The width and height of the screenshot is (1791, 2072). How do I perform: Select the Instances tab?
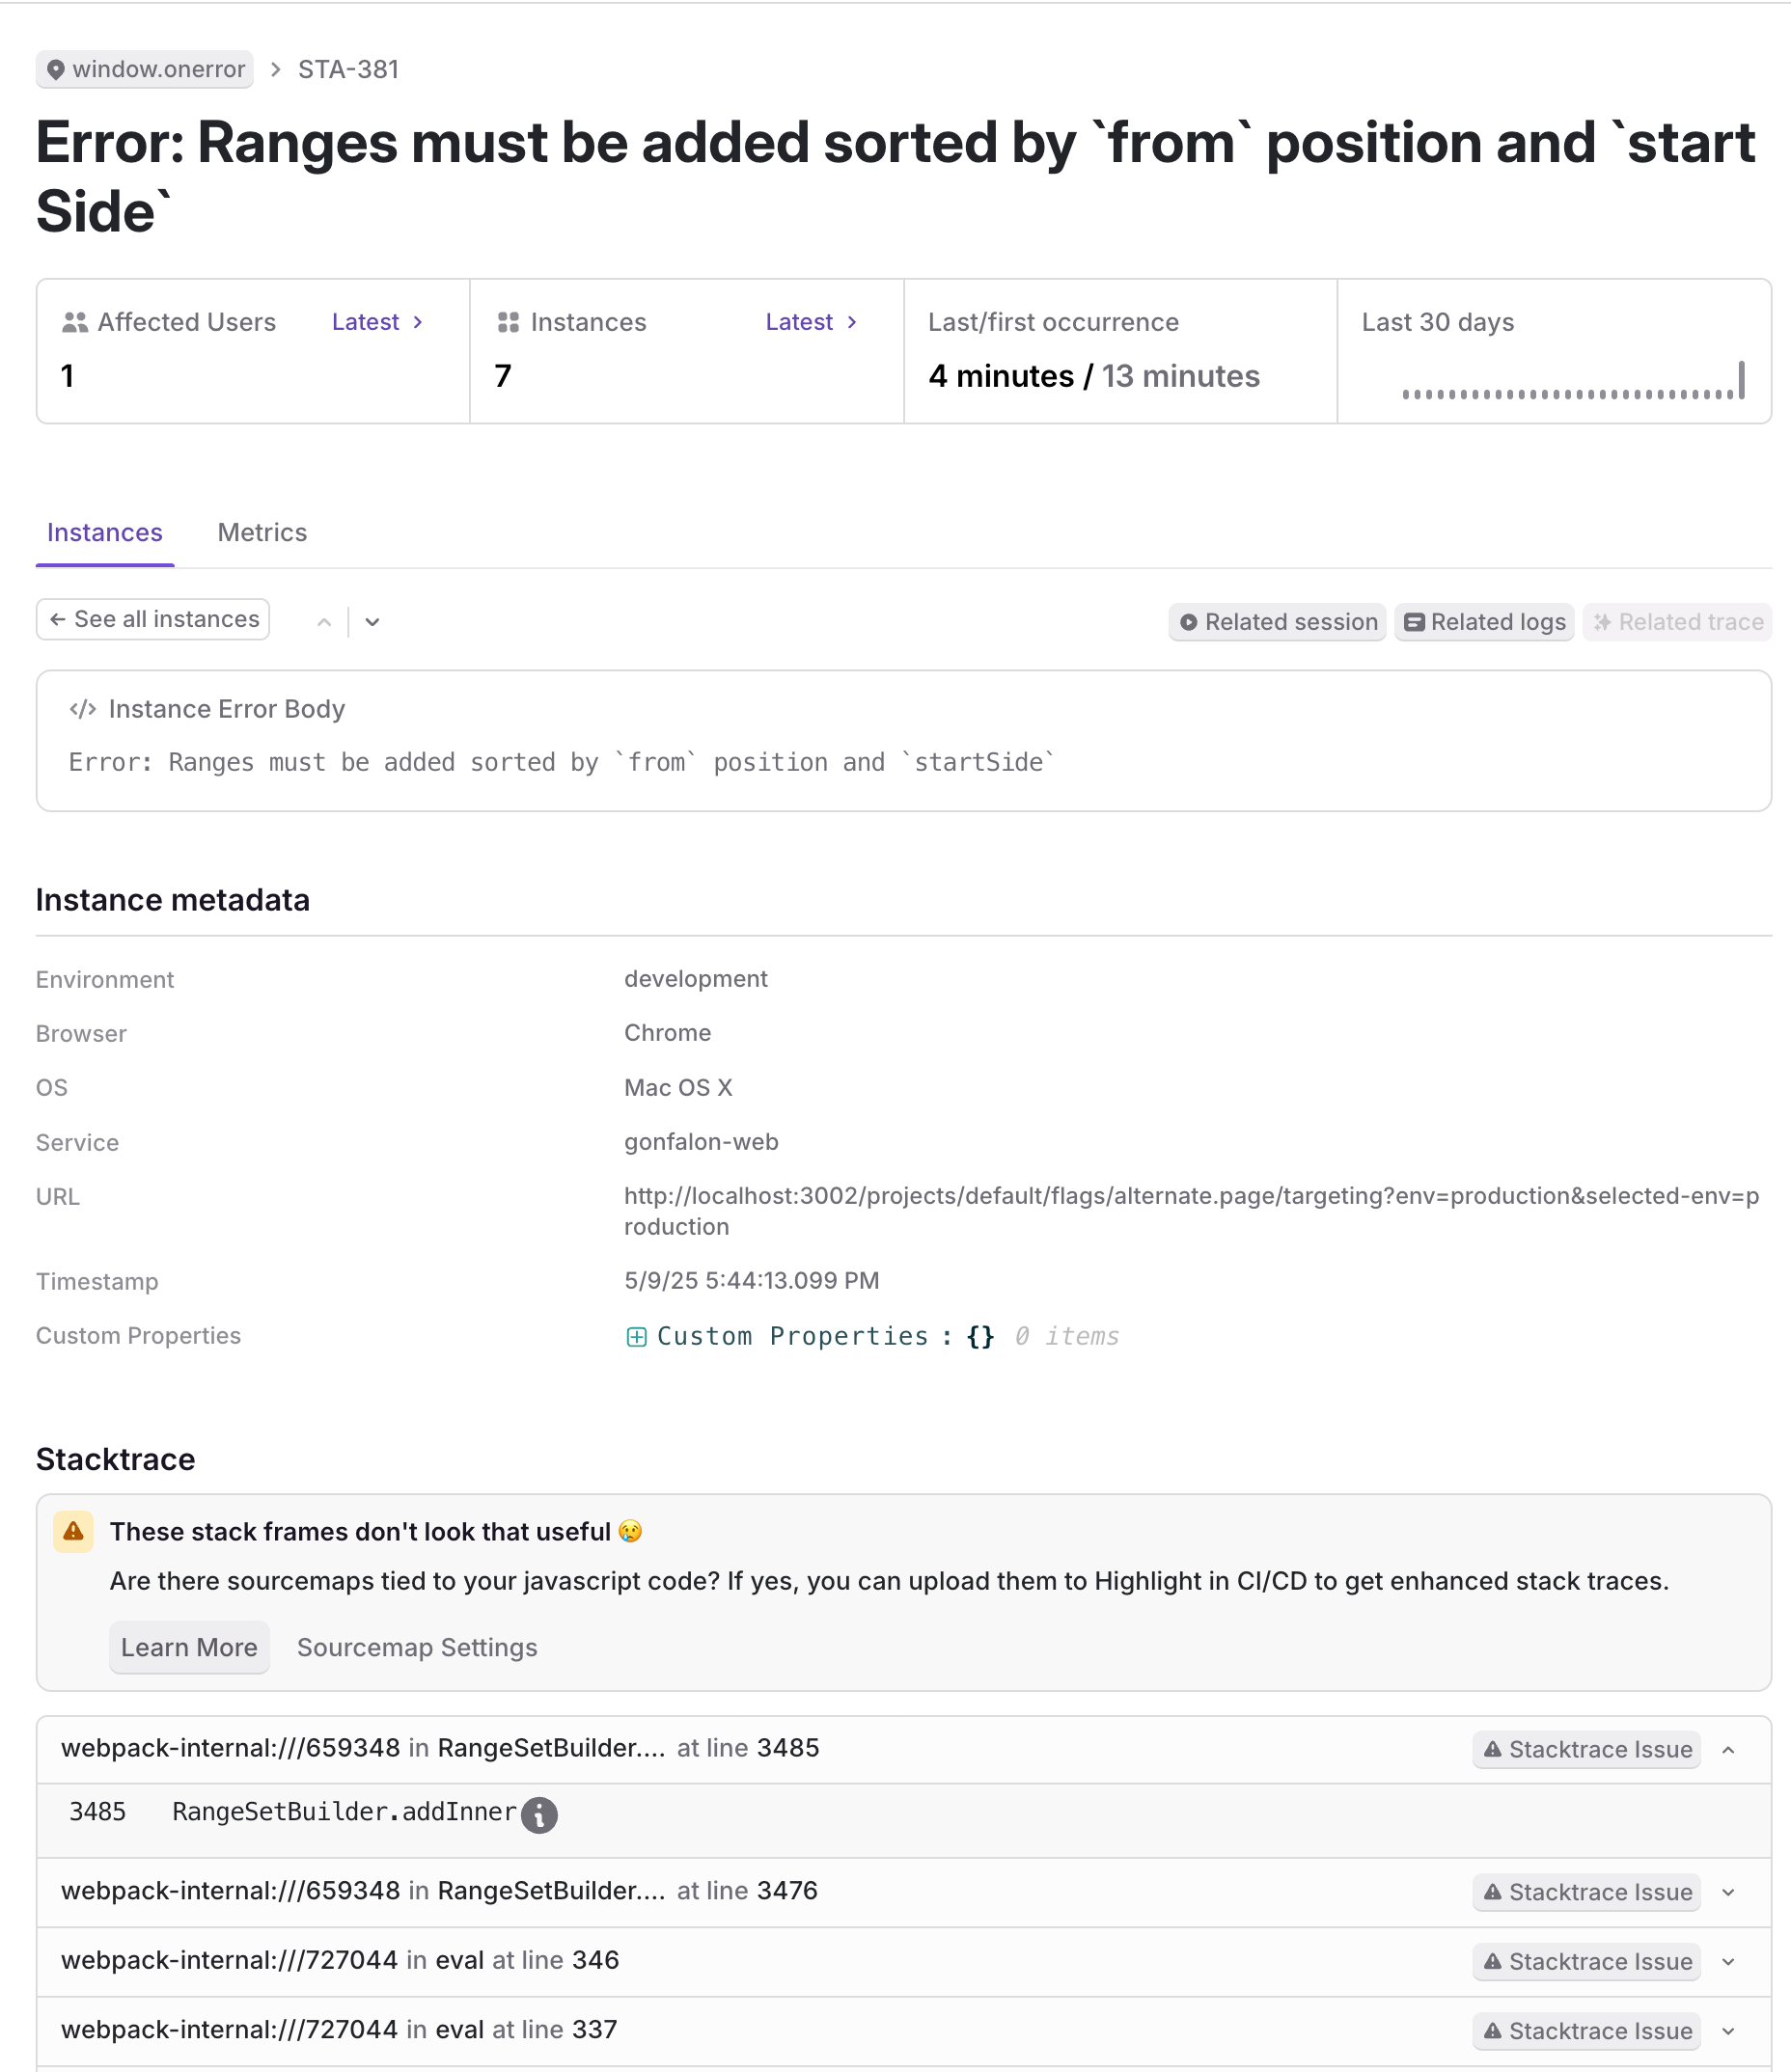[105, 532]
